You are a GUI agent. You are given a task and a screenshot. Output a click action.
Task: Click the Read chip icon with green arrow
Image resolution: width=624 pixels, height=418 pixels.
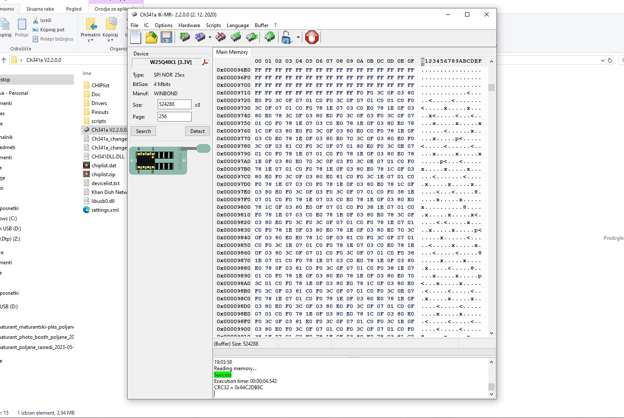pos(185,37)
